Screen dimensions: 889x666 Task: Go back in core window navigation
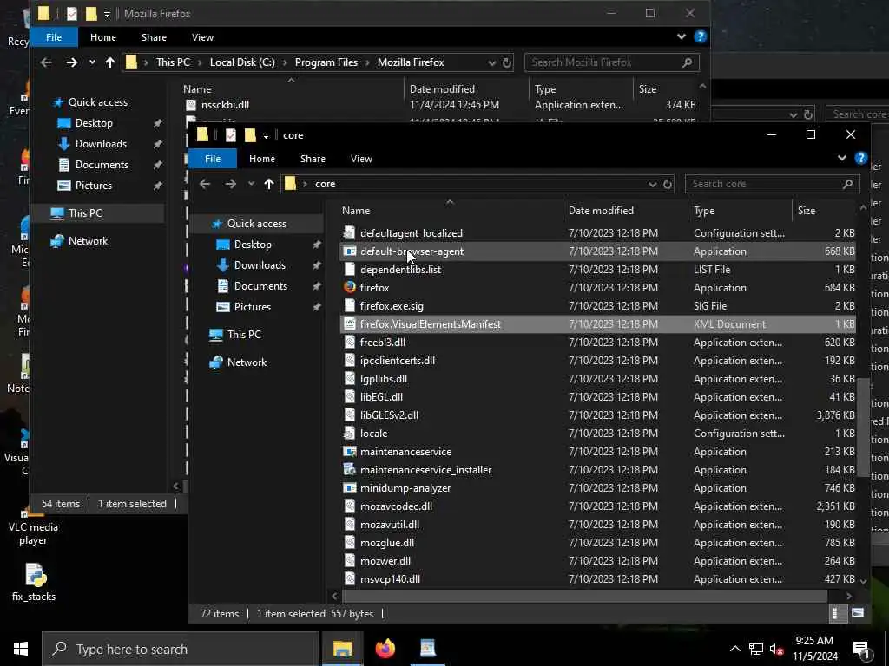click(x=205, y=184)
